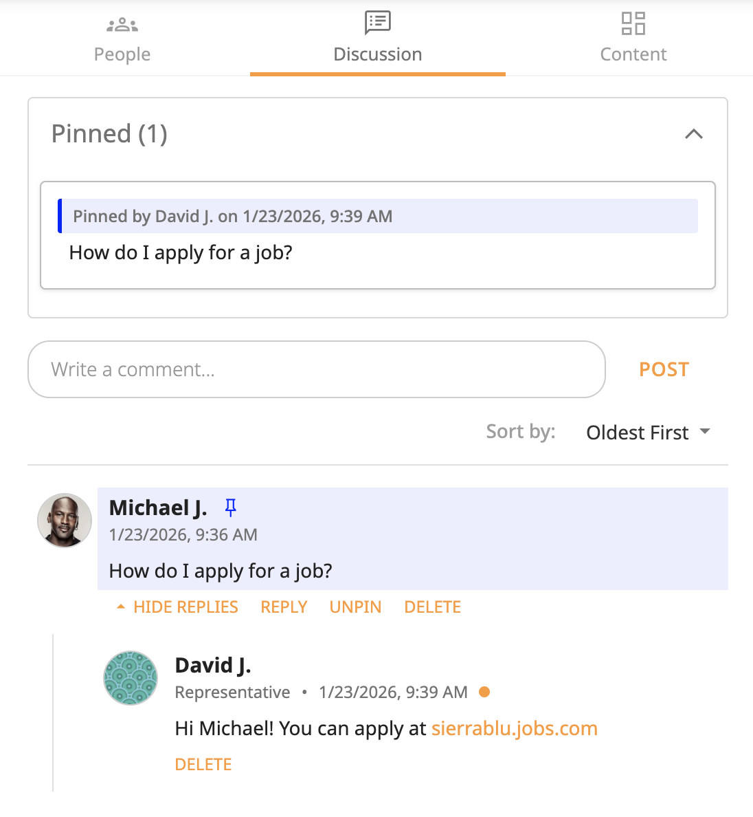Open the sierrablu.jobs.com link
Screen dimensions: 753x817
(x=514, y=728)
